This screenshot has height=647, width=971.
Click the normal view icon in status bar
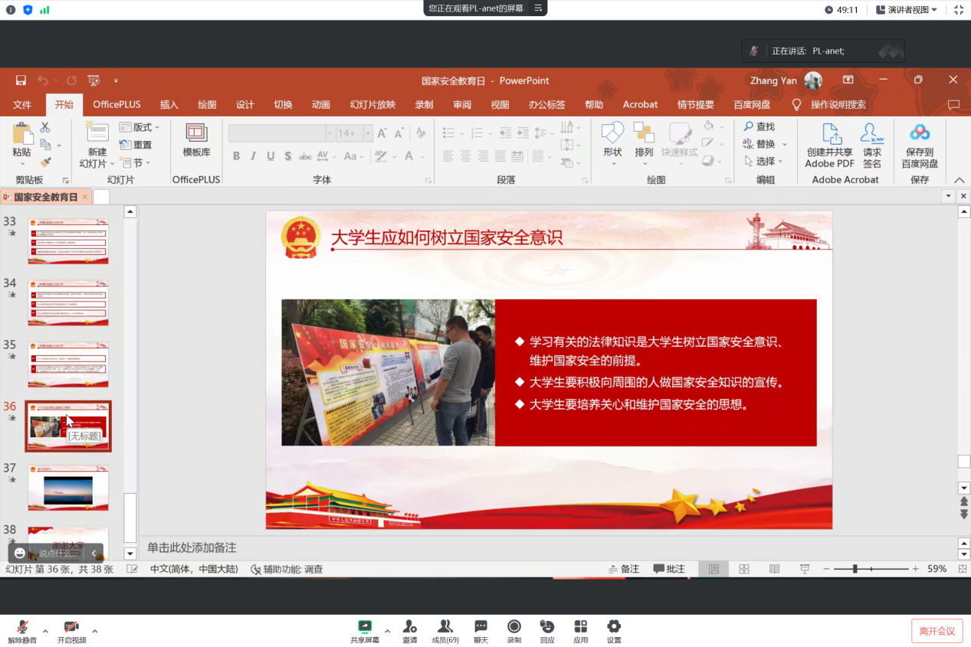tap(713, 569)
